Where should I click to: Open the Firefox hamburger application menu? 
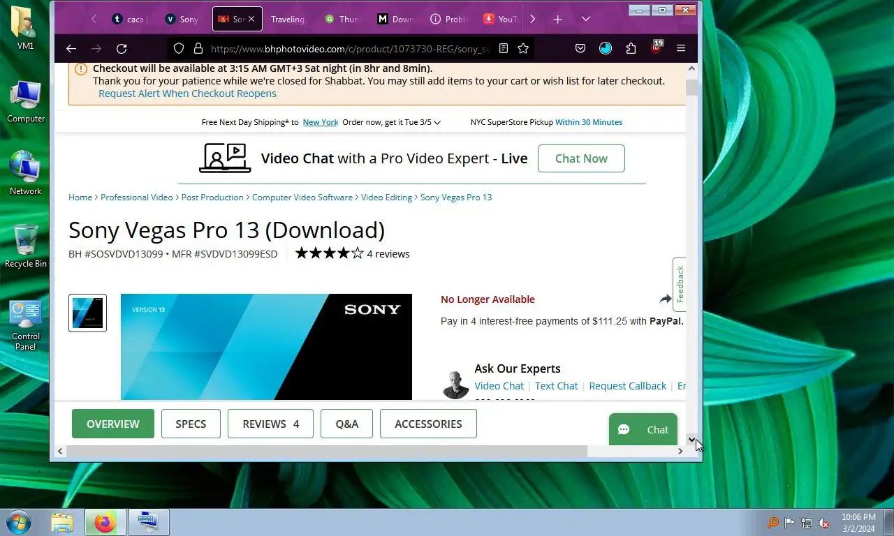[681, 48]
